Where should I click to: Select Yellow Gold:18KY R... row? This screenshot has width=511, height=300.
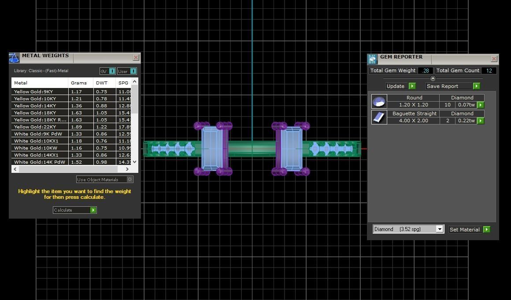pos(71,120)
